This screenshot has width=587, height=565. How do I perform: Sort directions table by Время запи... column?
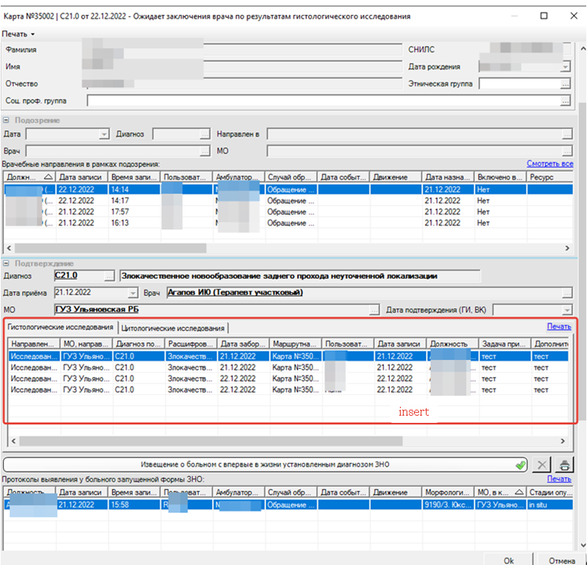pyautogui.click(x=134, y=177)
